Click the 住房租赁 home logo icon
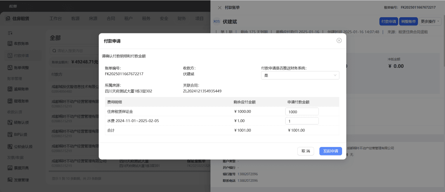The image size is (445, 192). 8,19
